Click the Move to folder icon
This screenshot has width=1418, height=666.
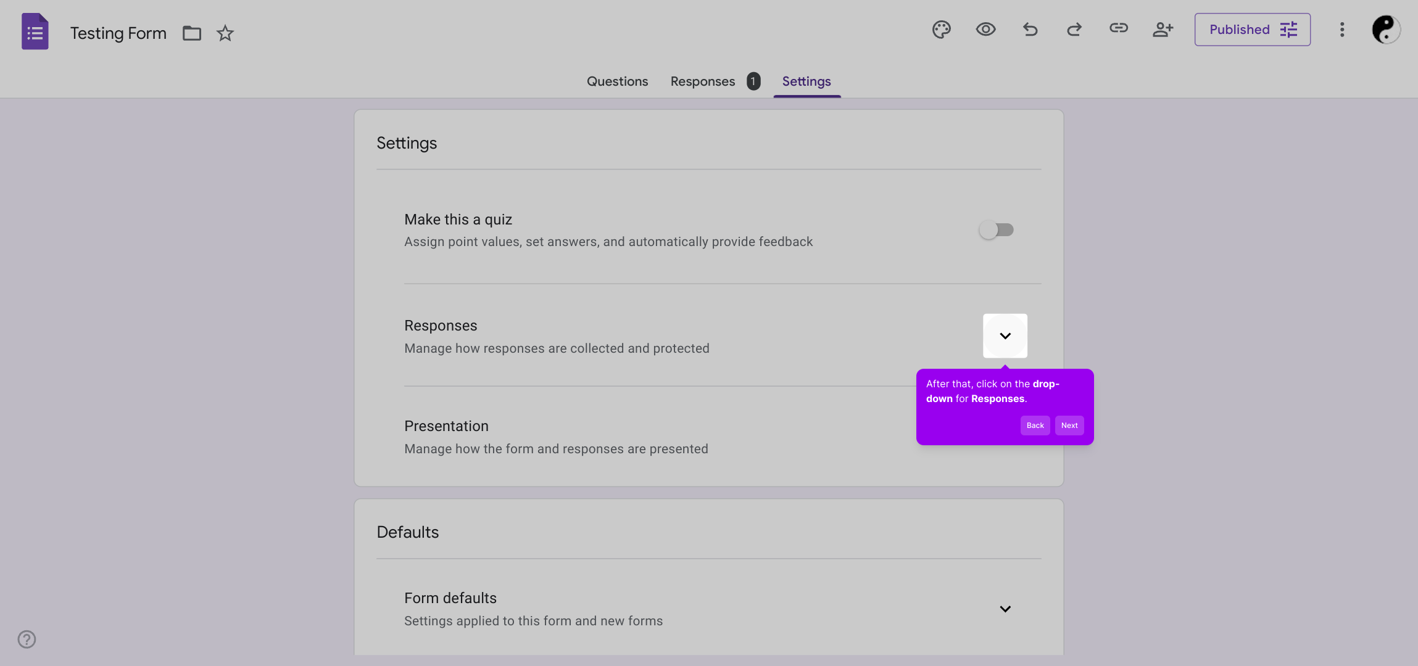(192, 33)
